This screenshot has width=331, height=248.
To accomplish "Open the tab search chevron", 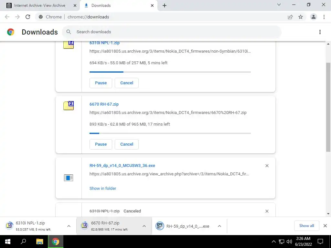I will (x=279, y=5).
